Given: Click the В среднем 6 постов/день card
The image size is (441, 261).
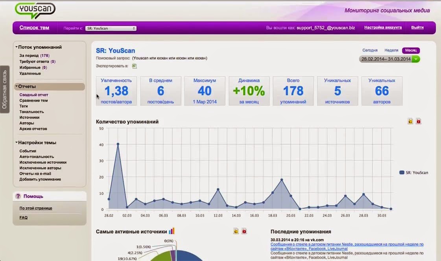Looking at the screenshot, I should pos(161,91).
